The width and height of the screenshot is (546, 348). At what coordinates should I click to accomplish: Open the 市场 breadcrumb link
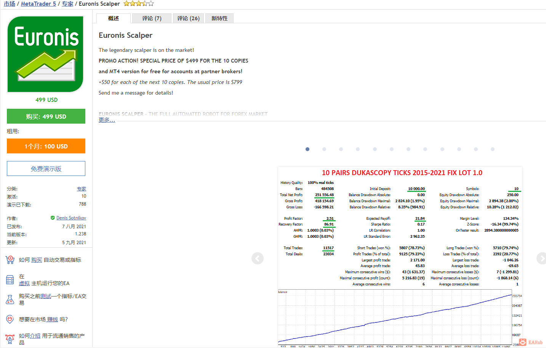(10, 4)
